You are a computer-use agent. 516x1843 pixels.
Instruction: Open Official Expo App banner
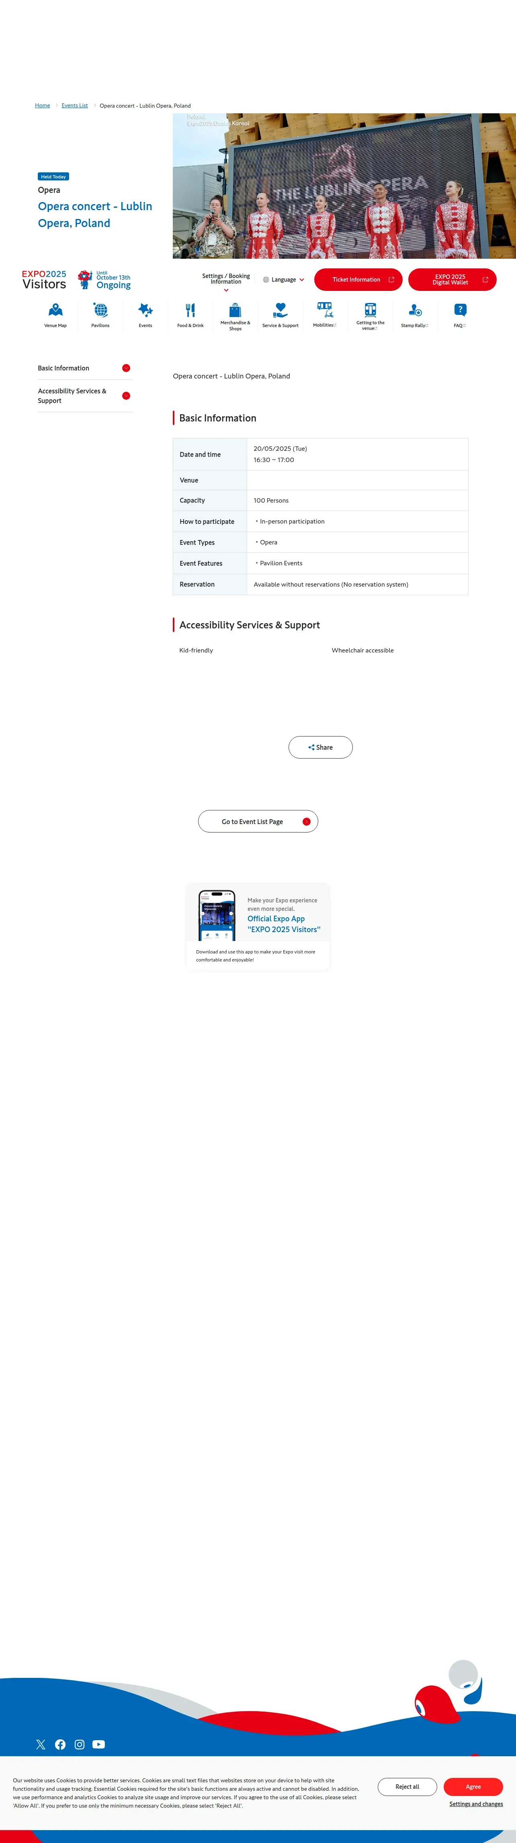click(x=258, y=927)
